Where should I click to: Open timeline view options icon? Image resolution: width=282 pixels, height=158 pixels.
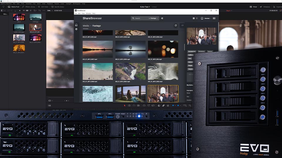[x=49, y=106]
